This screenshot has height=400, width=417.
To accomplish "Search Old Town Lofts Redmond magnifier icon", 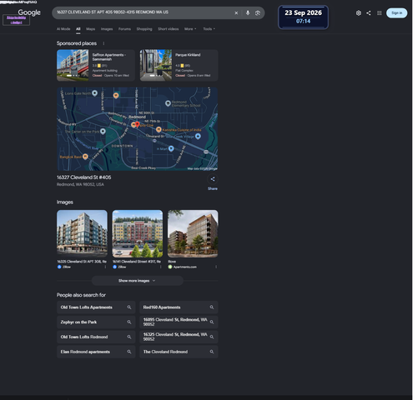I will point(129,337).
